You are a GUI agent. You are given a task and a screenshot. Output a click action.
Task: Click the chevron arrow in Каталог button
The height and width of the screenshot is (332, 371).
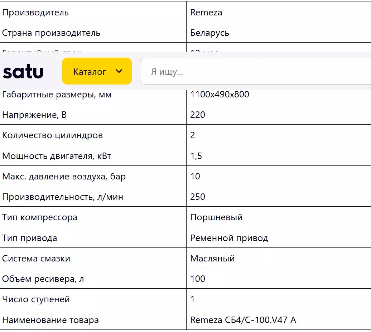tap(119, 71)
